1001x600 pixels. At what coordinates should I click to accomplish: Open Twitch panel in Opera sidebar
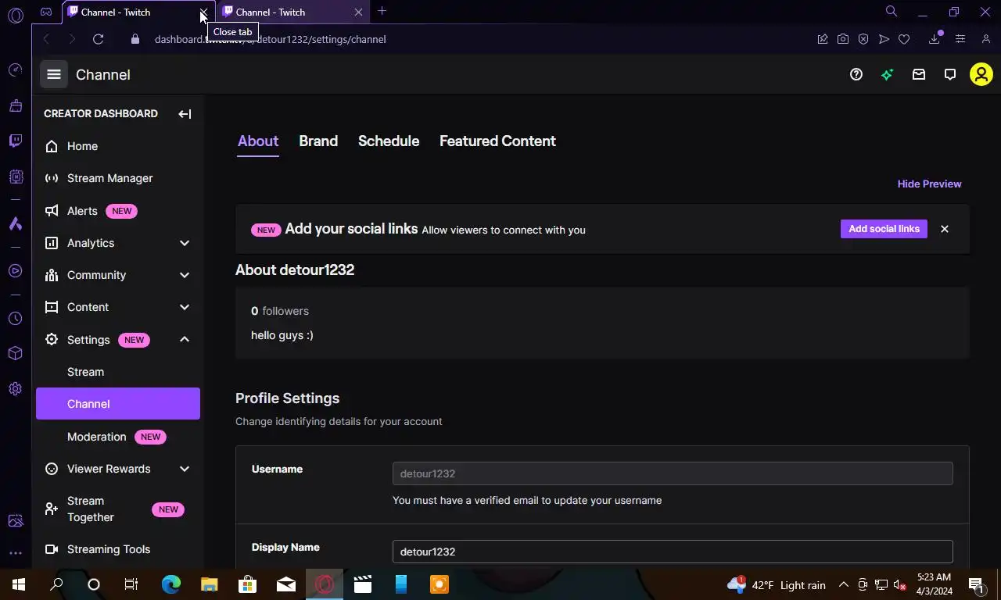tap(15, 141)
